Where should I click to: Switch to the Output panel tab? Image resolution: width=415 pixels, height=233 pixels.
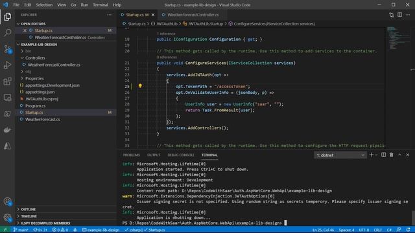pyautogui.click(x=154, y=155)
